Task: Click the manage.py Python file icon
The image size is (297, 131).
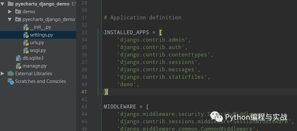Action: tap(19, 66)
